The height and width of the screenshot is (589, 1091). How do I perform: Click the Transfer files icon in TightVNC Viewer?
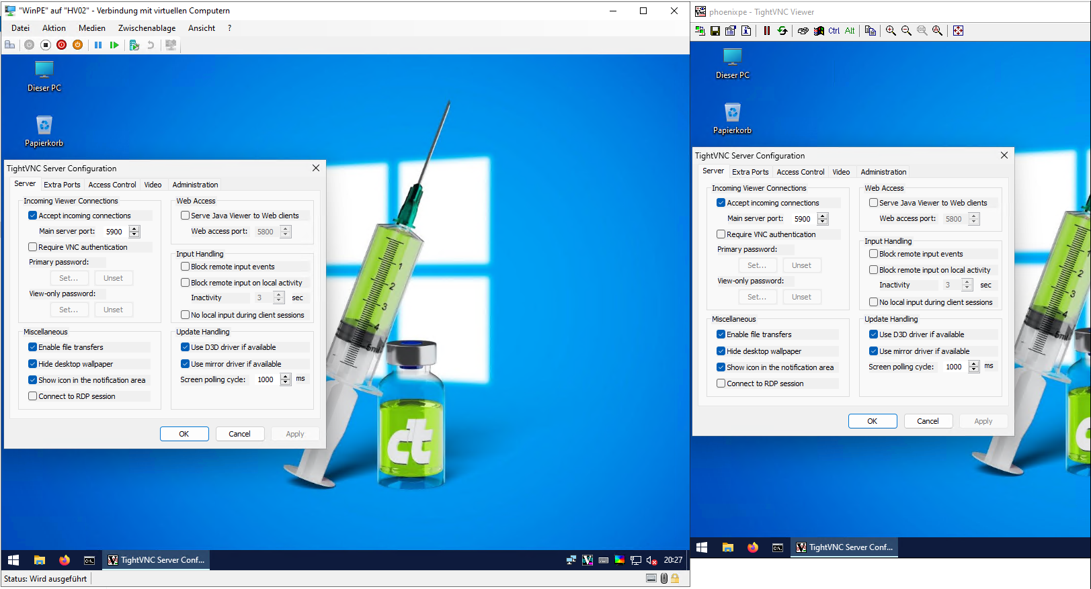coord(870,31)
